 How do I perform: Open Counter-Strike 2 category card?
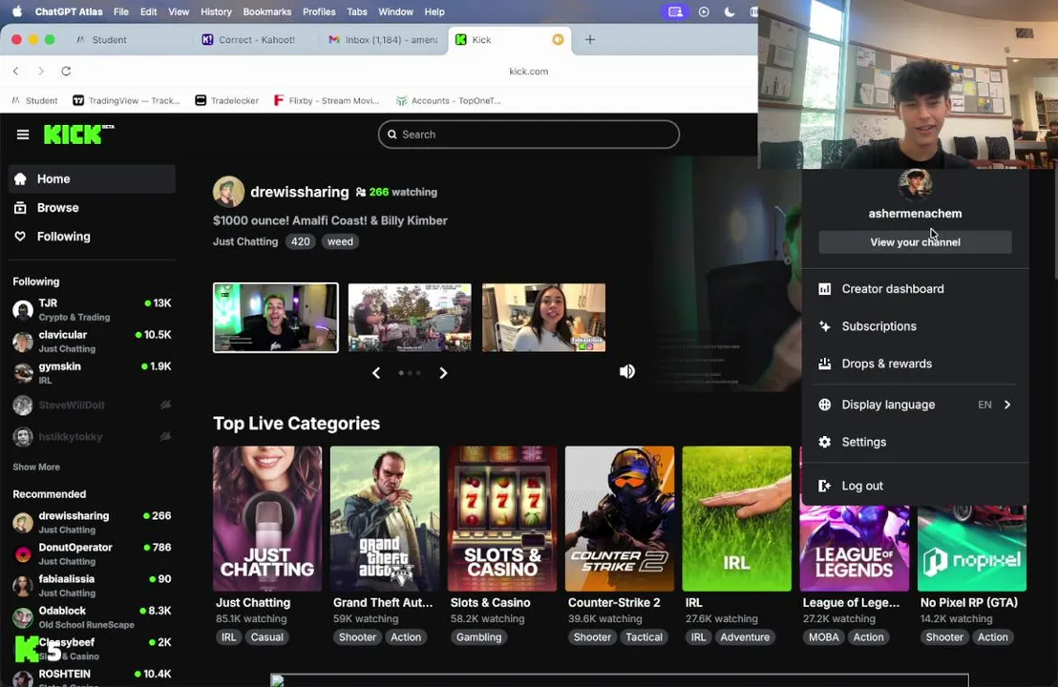pyautogui.click(x=620, y=518)
